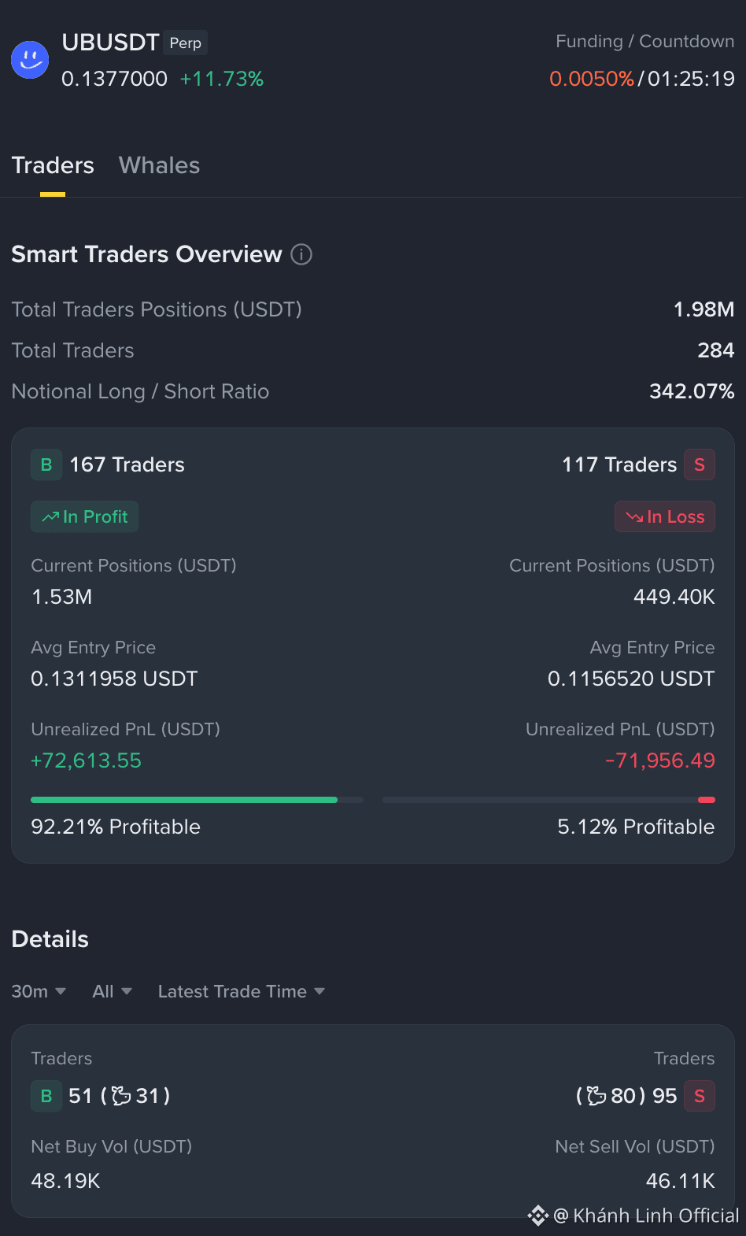
Task: Click the S badge in the Details card
Action: point(700,1096)
